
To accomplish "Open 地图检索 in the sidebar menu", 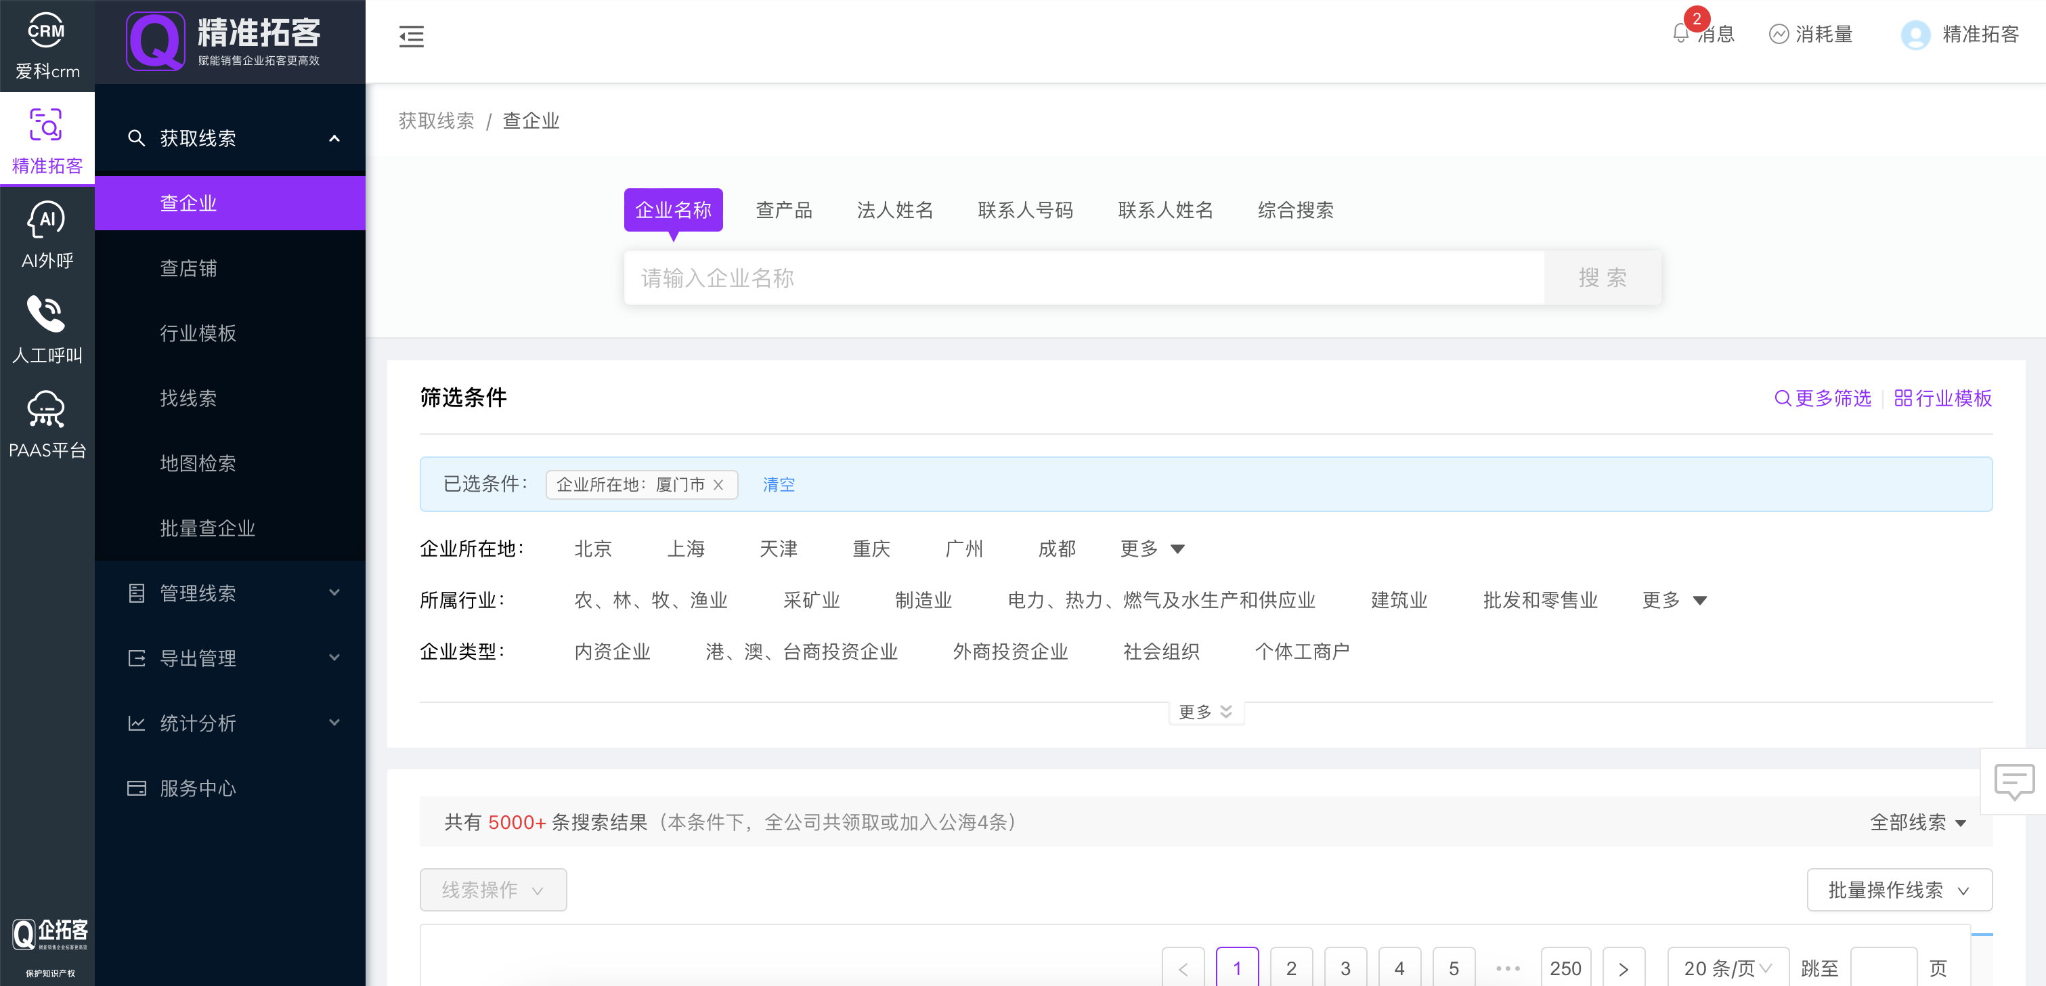I will tap(198, 463).
